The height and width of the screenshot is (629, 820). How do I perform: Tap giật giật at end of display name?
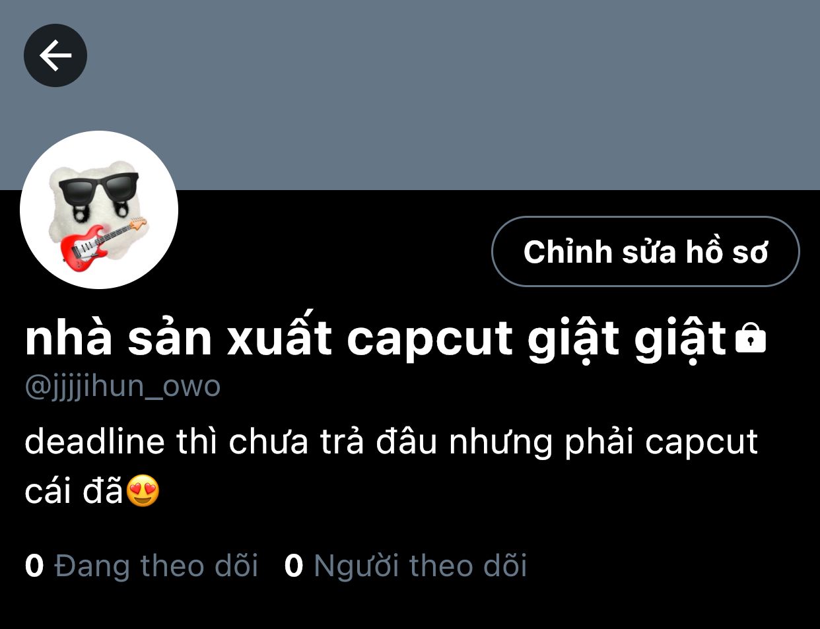tap(627, 340)
